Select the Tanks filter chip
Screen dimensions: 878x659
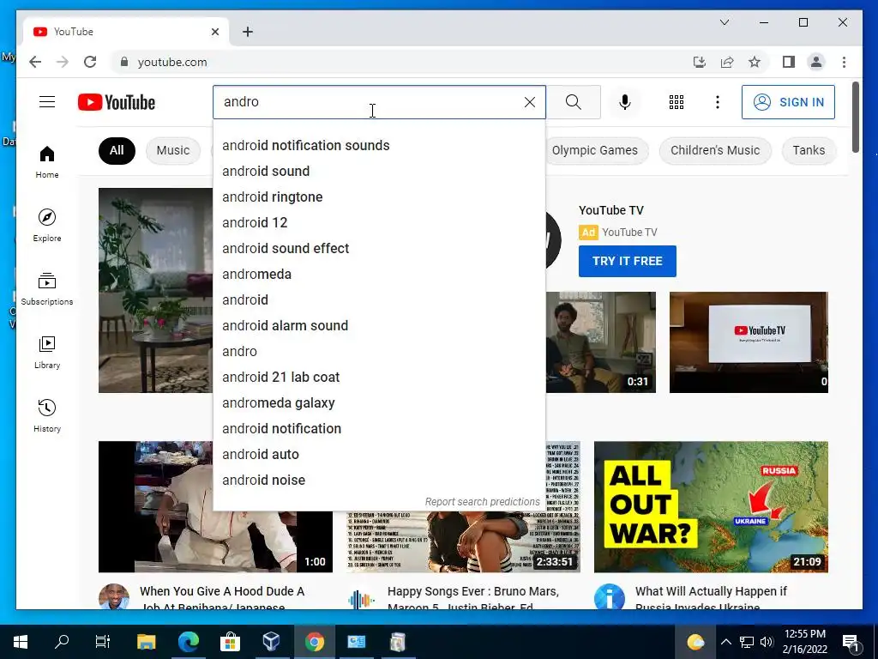pos(809,150)
